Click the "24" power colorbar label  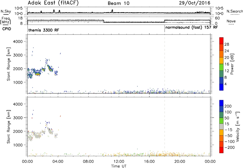coord(227,51)
